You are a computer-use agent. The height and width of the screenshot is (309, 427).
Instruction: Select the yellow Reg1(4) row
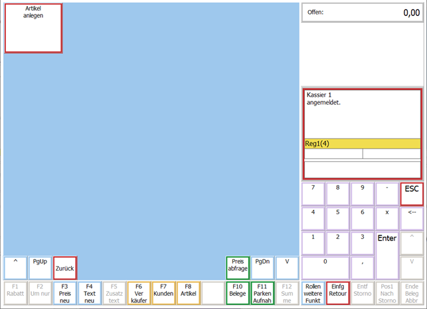click(362, 143)
